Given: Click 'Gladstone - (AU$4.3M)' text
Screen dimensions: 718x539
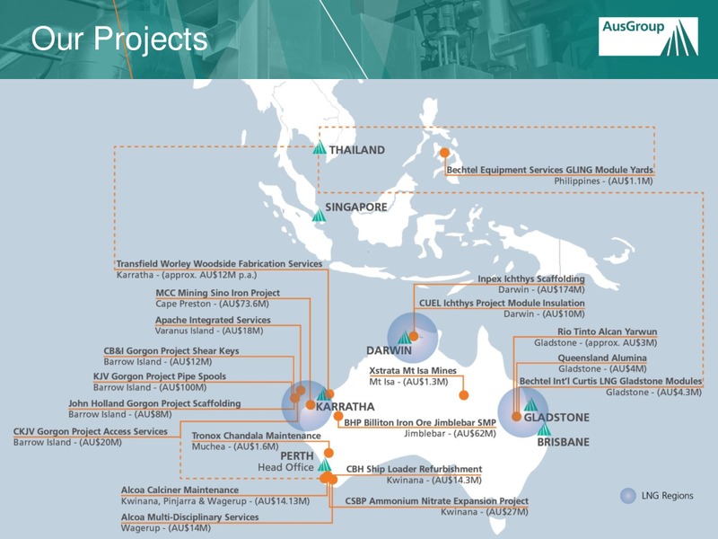Looking at the screenshot, I should 653,393.
